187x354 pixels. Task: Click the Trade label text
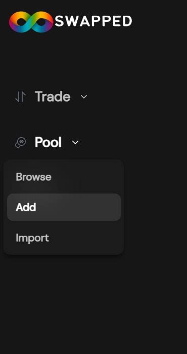click(x=53, y=97)
